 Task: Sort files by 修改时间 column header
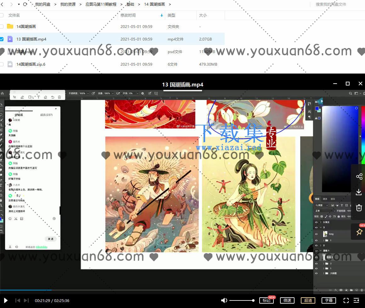pyautogui.click(x=128, y=15)
